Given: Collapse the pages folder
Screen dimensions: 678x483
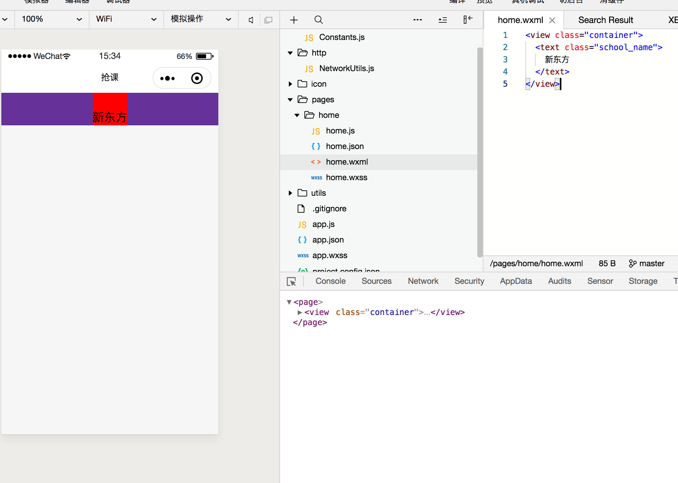Looking at the screenshot, I should (x=290, y=100).
